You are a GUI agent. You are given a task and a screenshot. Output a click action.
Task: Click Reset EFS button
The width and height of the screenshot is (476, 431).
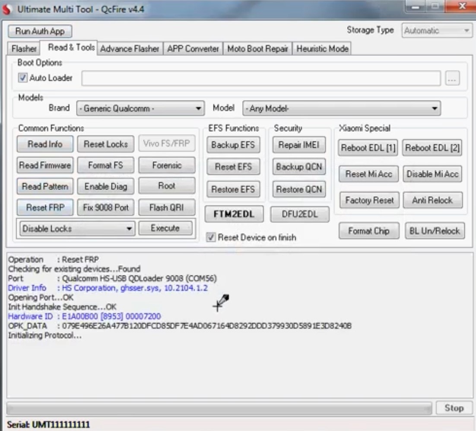point(233,167)
